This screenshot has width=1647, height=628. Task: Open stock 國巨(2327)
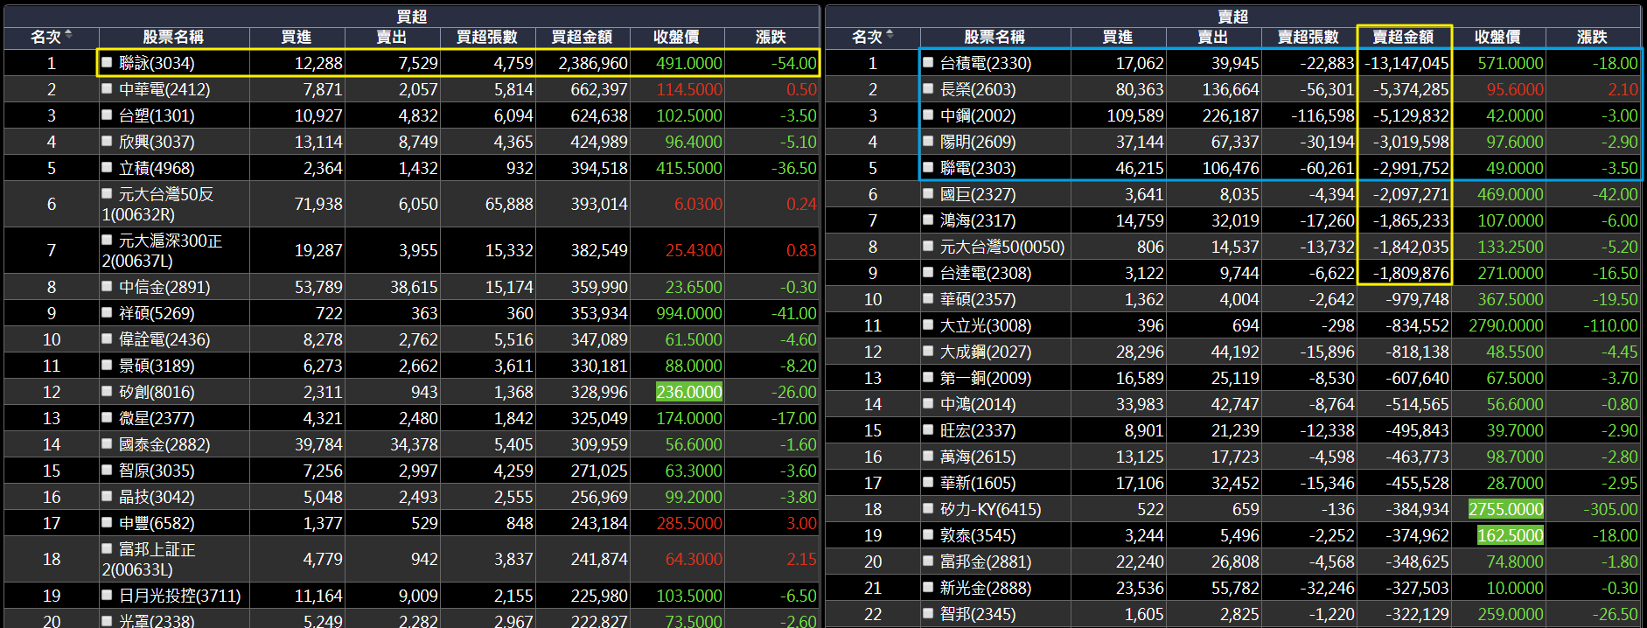point(978,194)
